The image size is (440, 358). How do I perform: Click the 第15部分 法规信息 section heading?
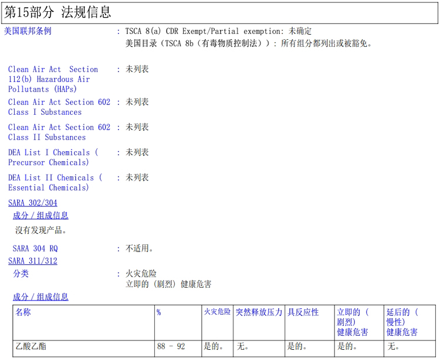point(57,12)
